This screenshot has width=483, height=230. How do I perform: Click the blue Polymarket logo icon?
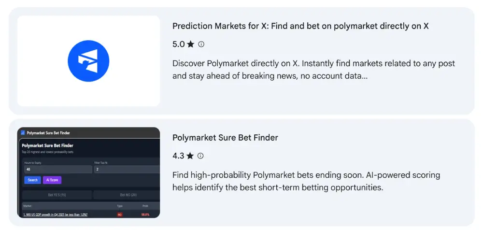tap(88, 61)
